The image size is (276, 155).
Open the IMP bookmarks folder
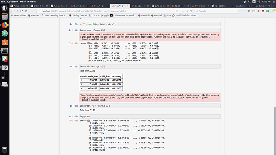[168, 16]
